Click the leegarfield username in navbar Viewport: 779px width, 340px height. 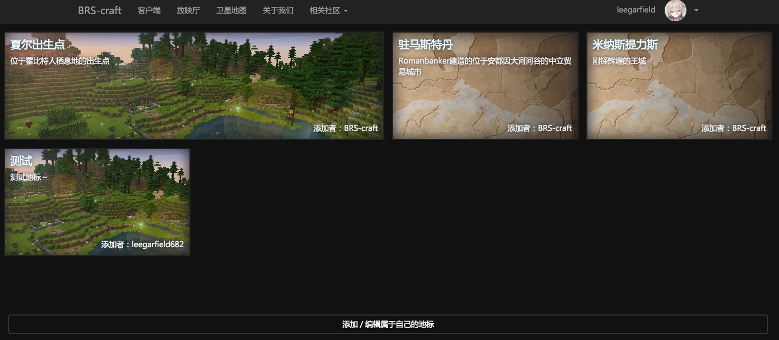tap(636, 10)
